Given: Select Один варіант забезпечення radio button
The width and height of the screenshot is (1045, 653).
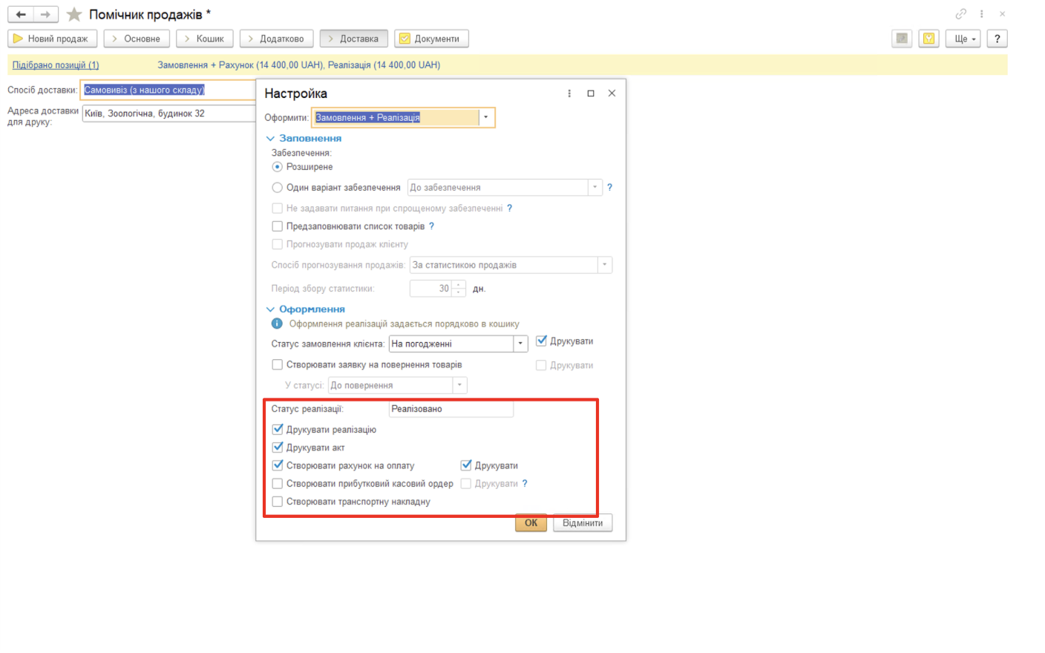Looking at the screenshot, I should pos(278,188).
